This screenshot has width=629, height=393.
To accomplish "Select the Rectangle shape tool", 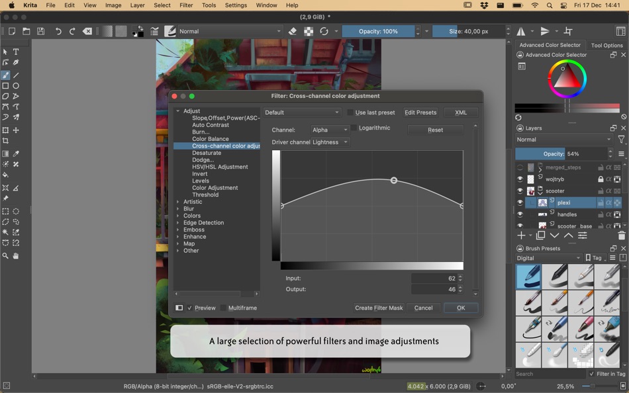I will point(5,86).
